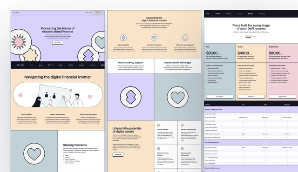Click the Get Started button in Pro plan
Image resolution: width=298 pixels, height=172 pixels.
coord(219,97)
